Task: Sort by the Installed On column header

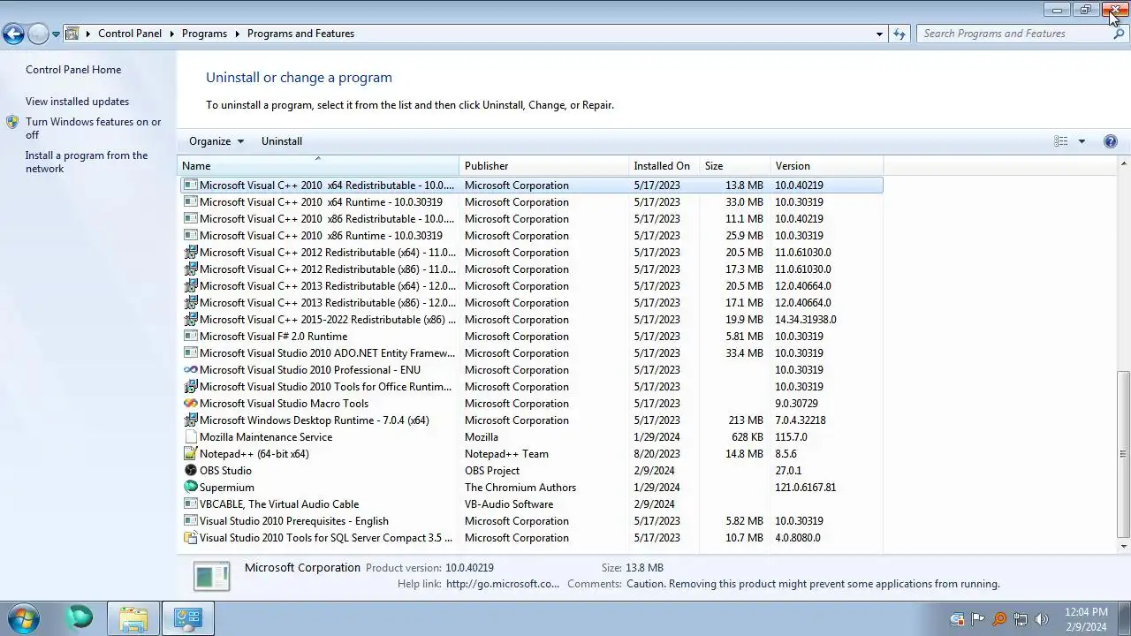Action: point(664,166)
